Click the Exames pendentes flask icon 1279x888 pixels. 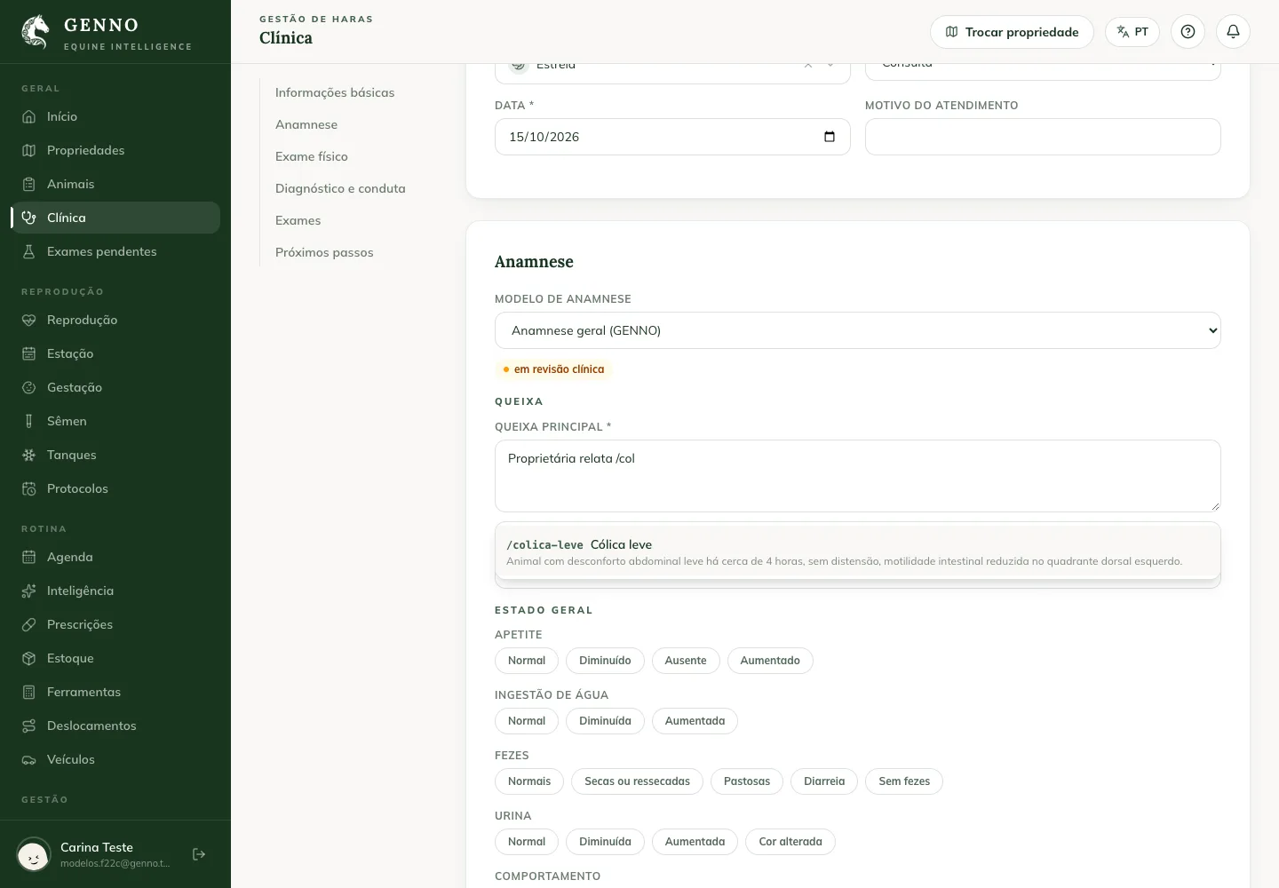coord(29,251)
